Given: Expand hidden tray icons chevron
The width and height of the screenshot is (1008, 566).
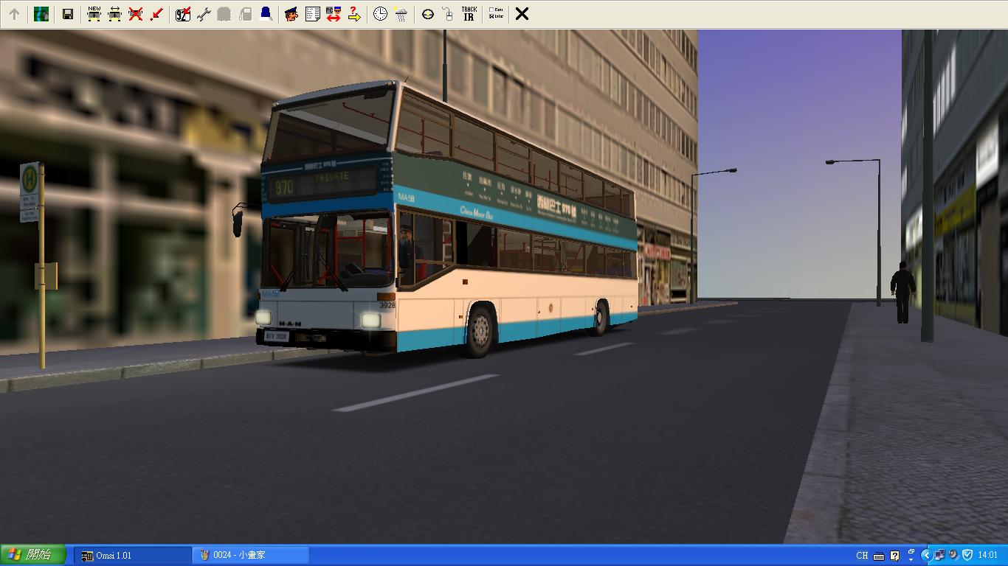Looking at the screenshot, I should pos(927,556).
